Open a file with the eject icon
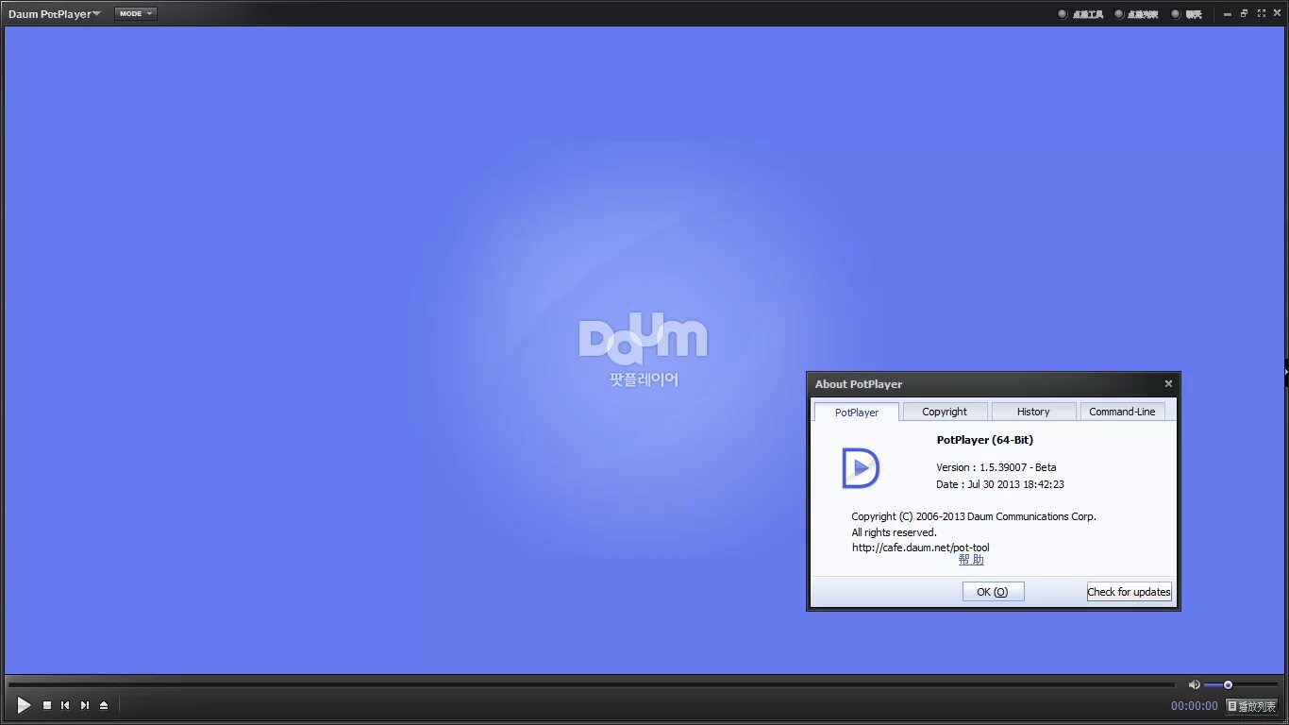This screenshot has height=725, width=1289. [x=104, y=705]
